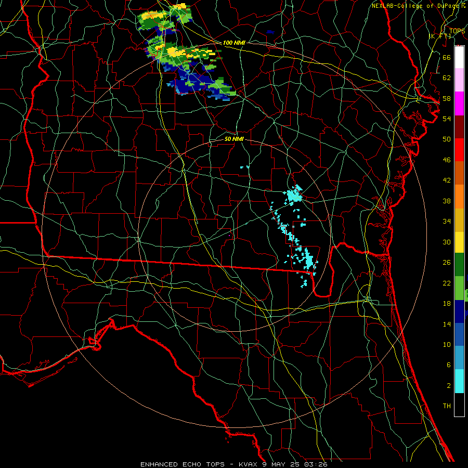Click the 'TOPS' legend title

[457, 31]
